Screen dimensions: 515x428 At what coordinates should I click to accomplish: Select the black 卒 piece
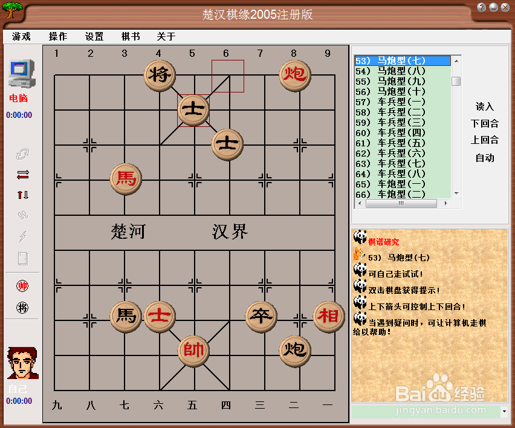261,317
